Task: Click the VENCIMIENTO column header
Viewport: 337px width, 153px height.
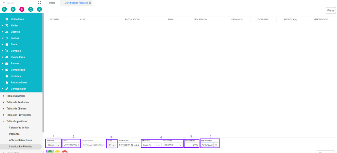Action: pos(321,19)
